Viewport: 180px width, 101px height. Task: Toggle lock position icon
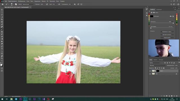click(159, 68)
